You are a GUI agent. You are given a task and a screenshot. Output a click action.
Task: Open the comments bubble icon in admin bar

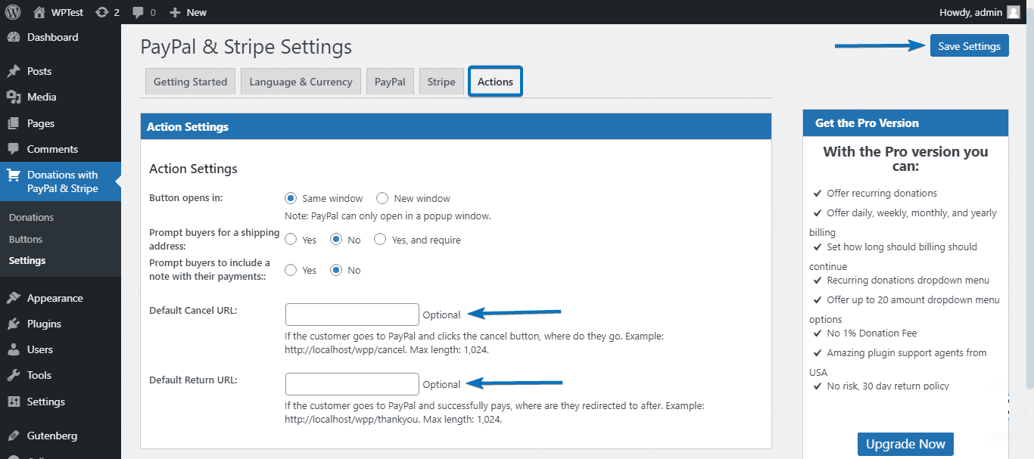point(137,12)
